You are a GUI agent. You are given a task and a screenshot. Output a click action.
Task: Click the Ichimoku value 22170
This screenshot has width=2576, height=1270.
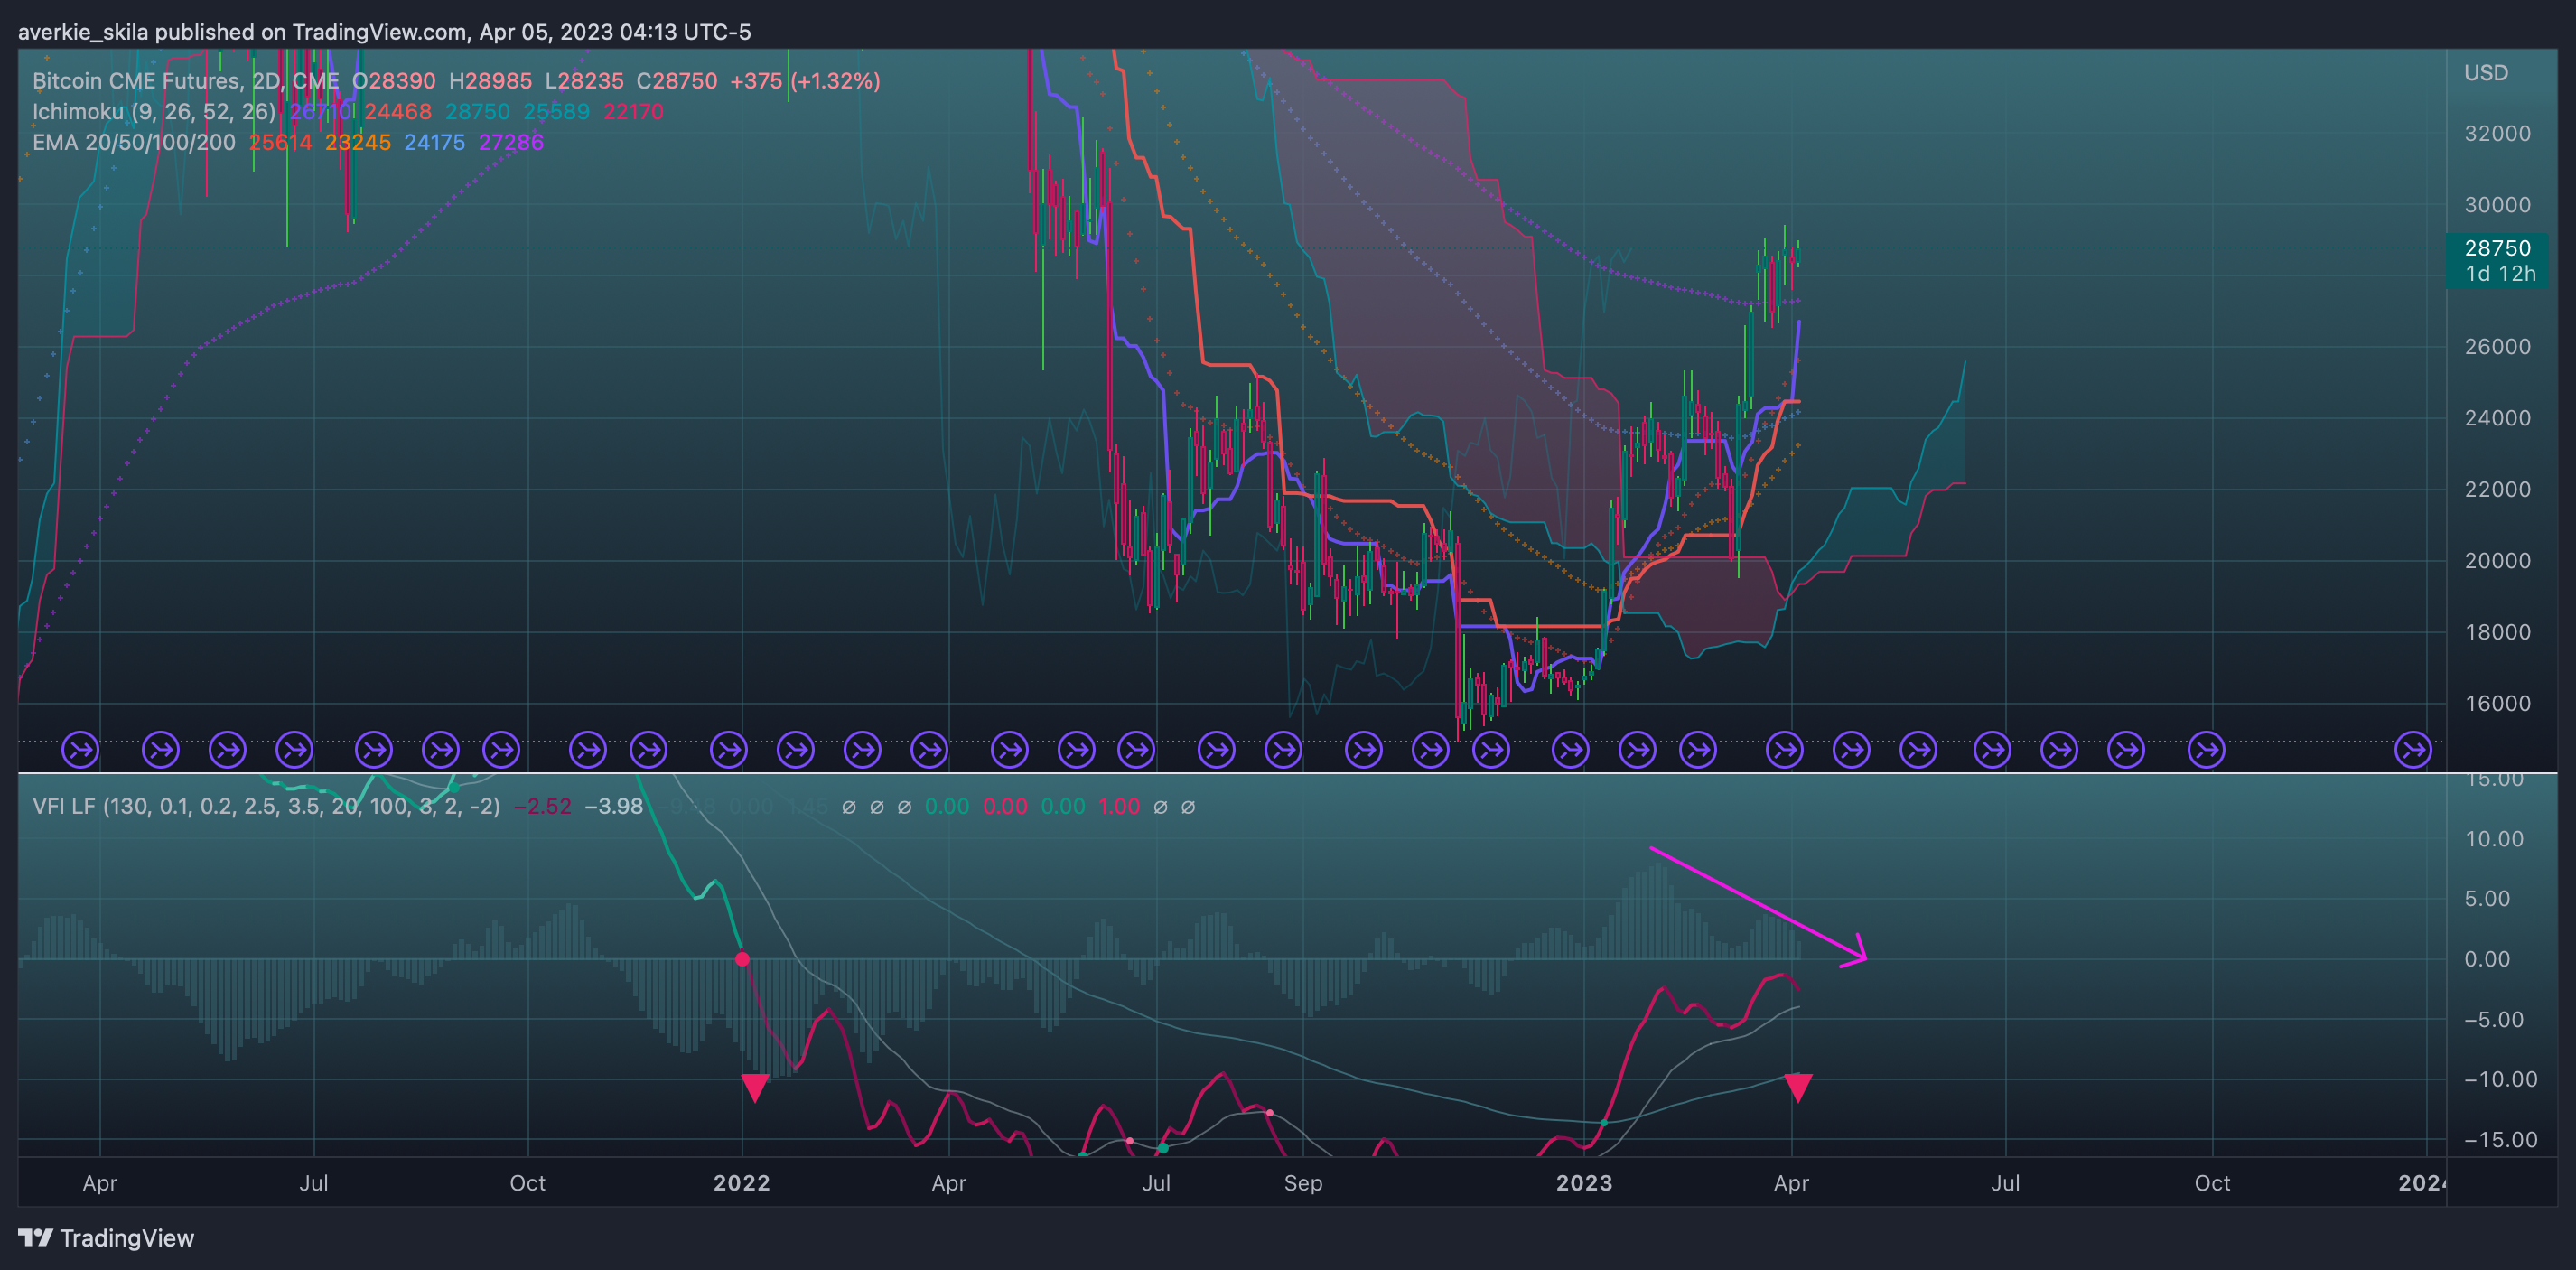(634, 112)
